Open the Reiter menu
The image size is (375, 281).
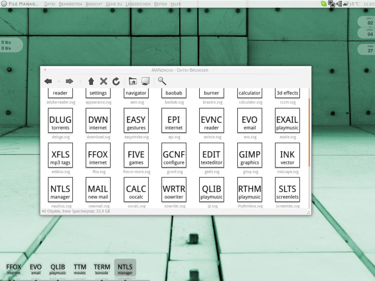coord(160,4)
